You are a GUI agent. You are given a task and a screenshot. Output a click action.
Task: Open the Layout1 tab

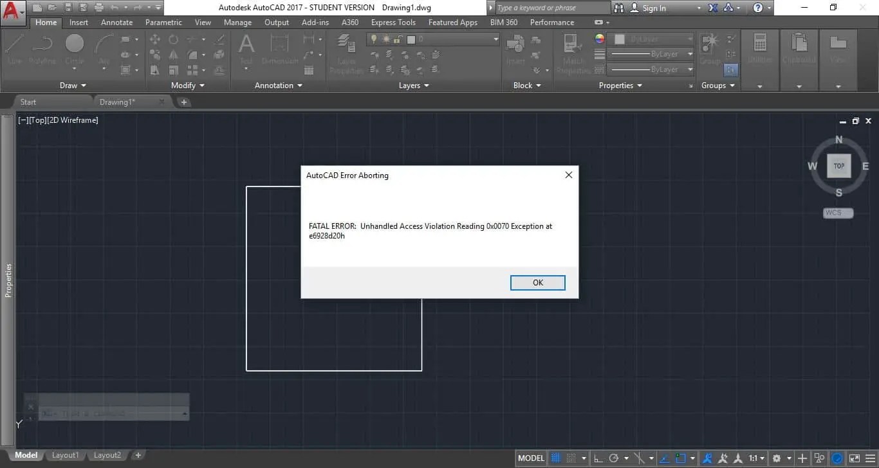[x=65, y=455]
